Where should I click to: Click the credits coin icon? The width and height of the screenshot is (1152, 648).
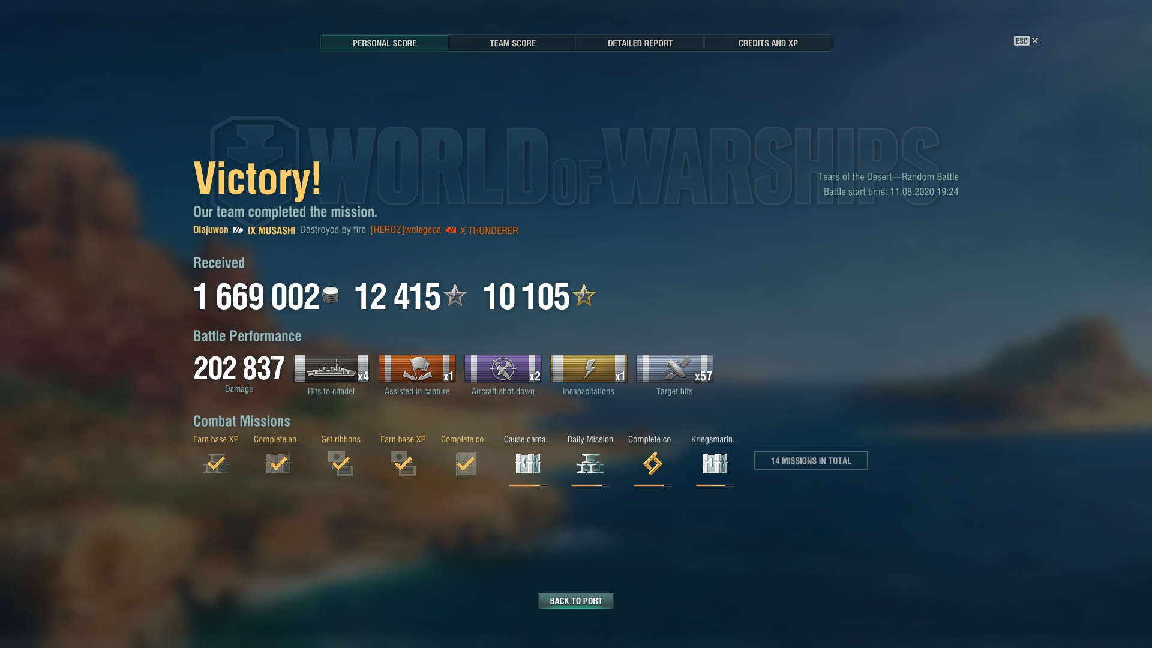point(331,295)
